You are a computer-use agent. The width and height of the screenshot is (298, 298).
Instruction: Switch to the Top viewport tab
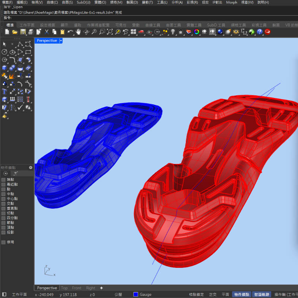64,288
